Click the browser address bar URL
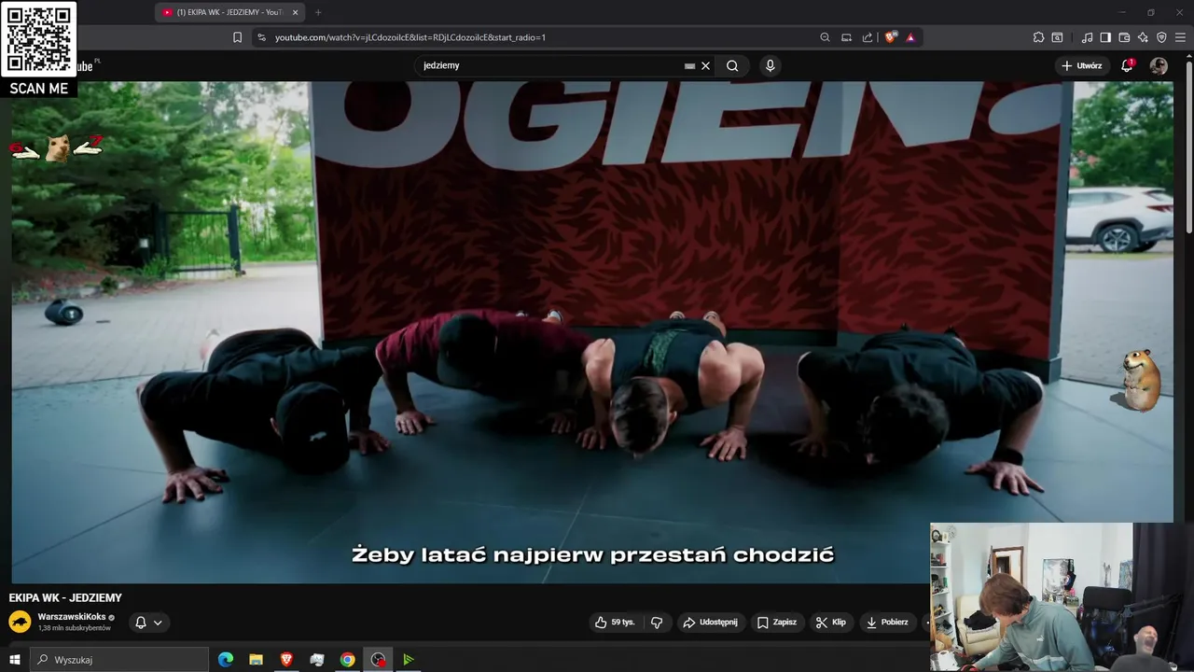Screen dimensions: 1194x672 (x=410, y=37)
